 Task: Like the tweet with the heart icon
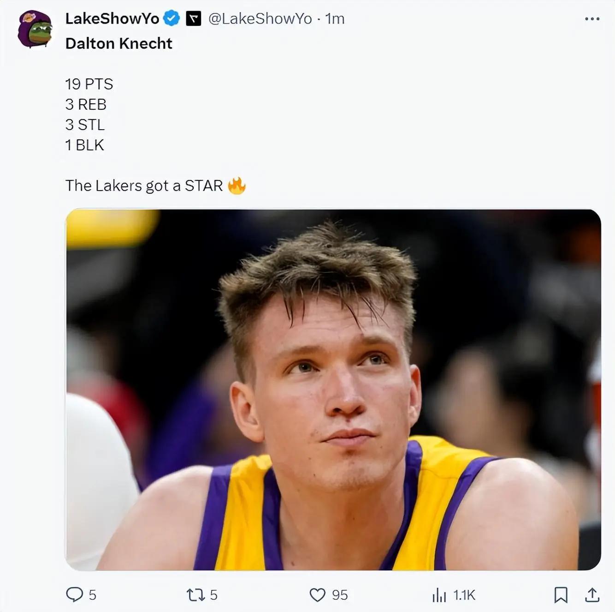pos(317,594)
